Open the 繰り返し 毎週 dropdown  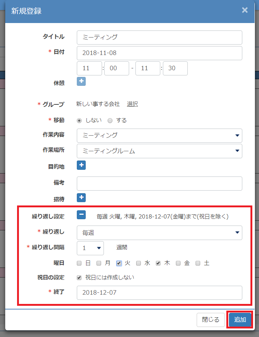point(160,233)
